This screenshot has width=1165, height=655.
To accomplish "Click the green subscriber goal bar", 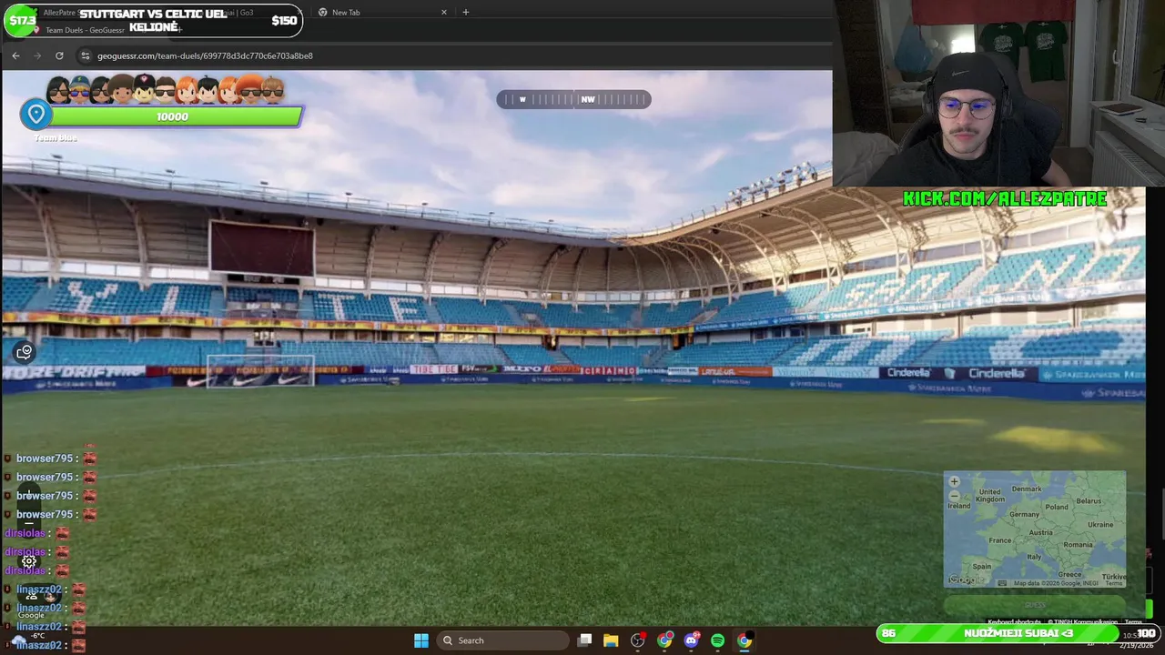I will click(1018, 633).
